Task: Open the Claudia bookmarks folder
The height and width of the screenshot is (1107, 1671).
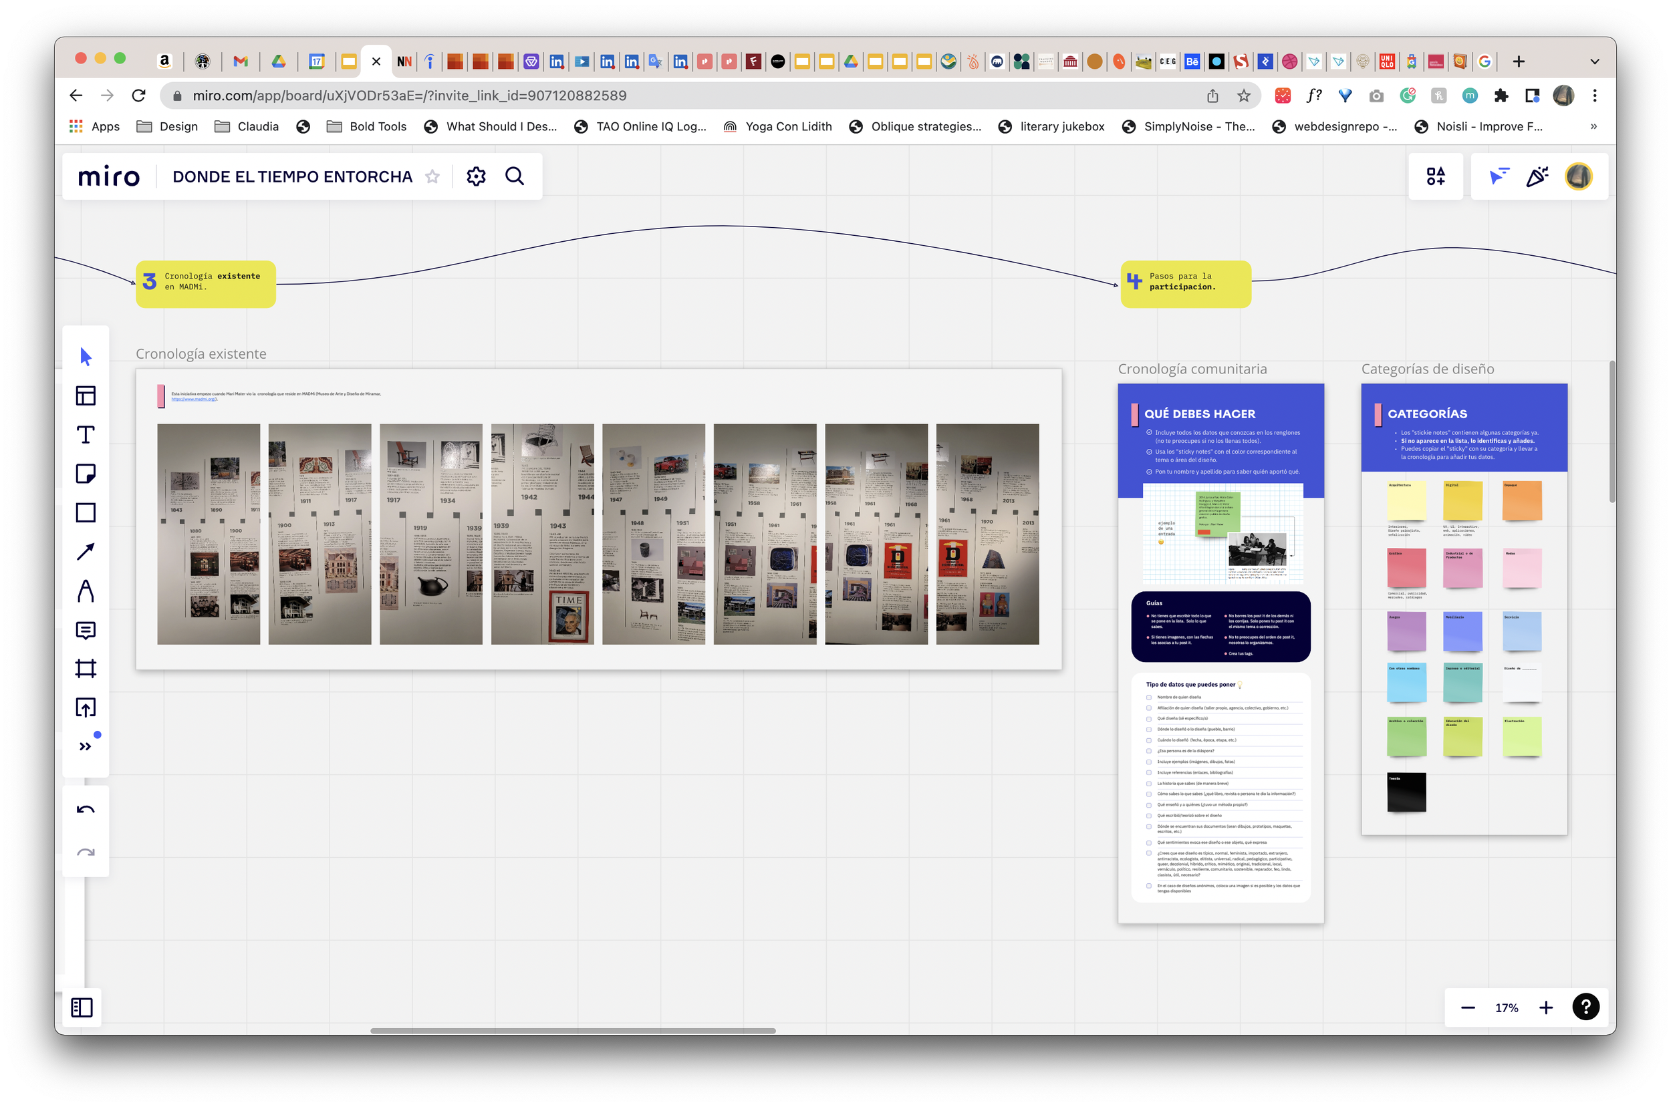Action: click(247, 126)
